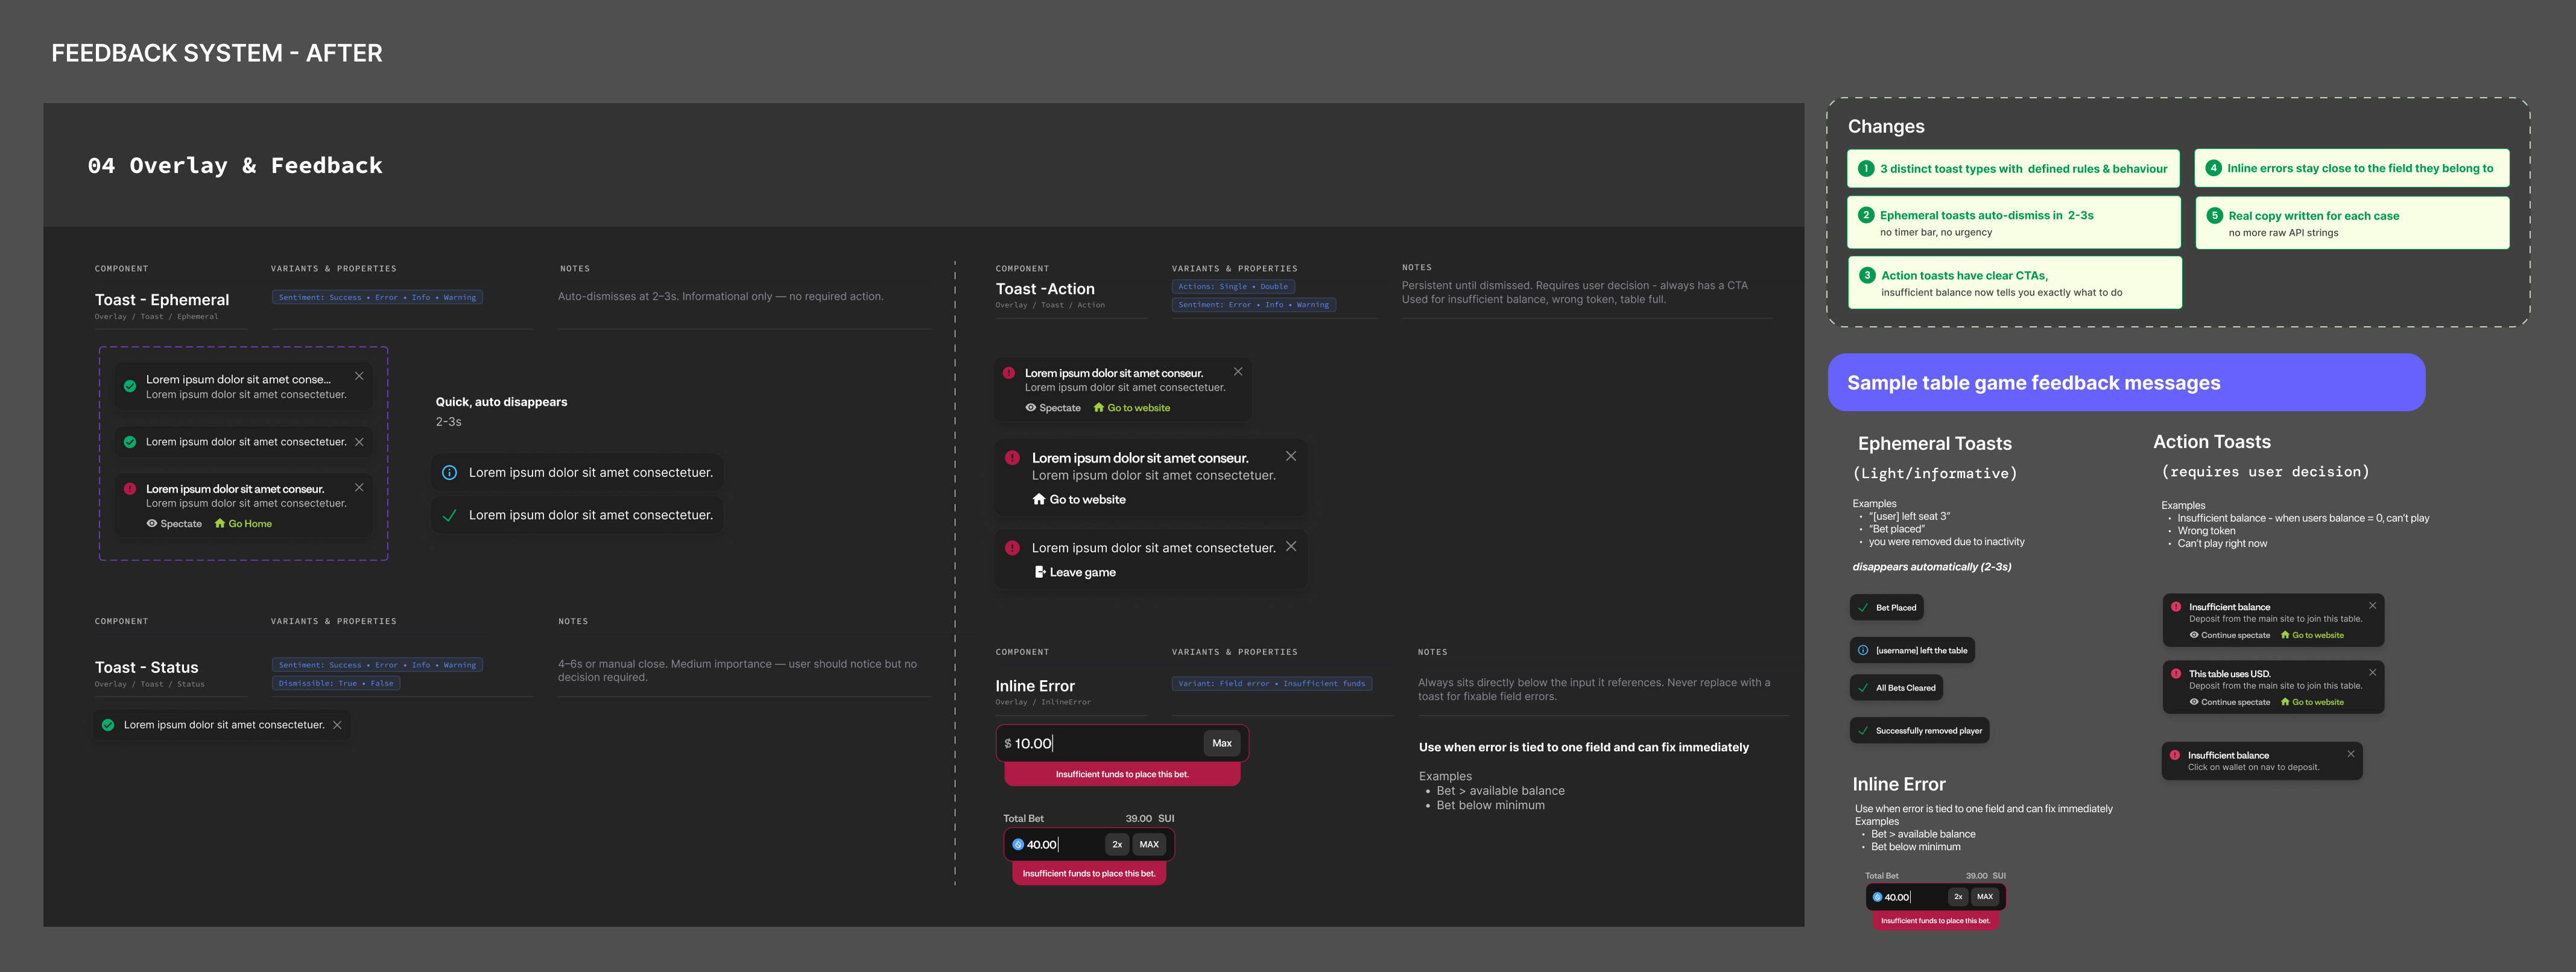Click the info icon on the blue info toast
The image size is (2576, 972).
coord(450,473)
